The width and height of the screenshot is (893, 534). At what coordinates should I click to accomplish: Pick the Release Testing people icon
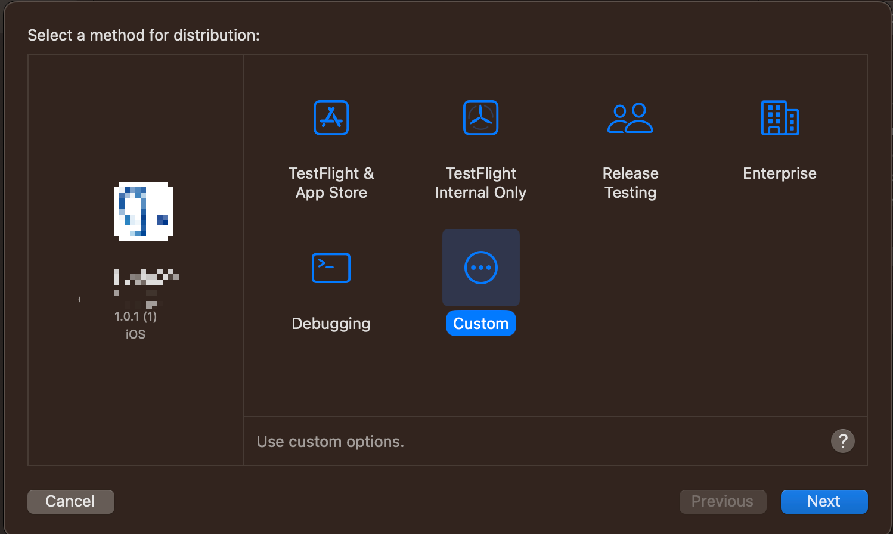coord(630,117)
